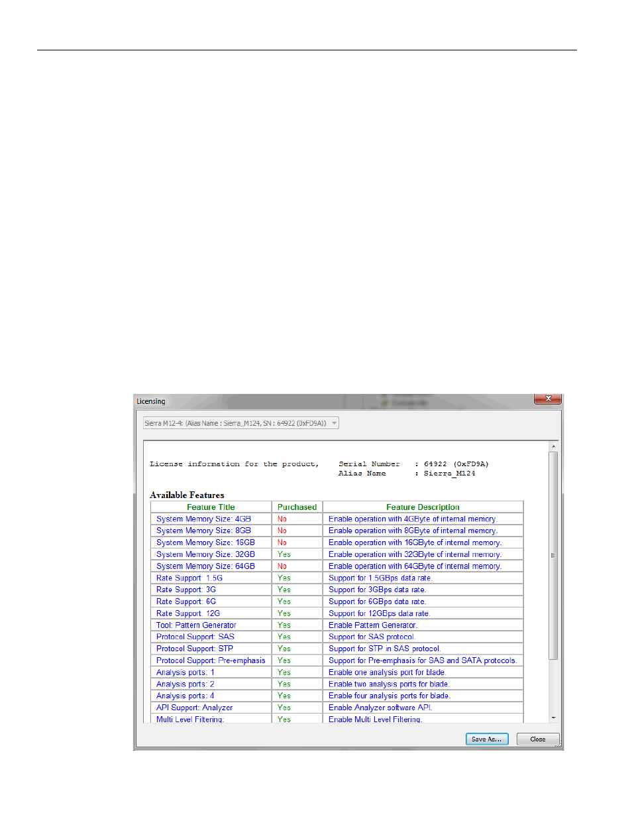Click Multi Level Filtering feature
632x819 pixels.
[x=190, y=719]
